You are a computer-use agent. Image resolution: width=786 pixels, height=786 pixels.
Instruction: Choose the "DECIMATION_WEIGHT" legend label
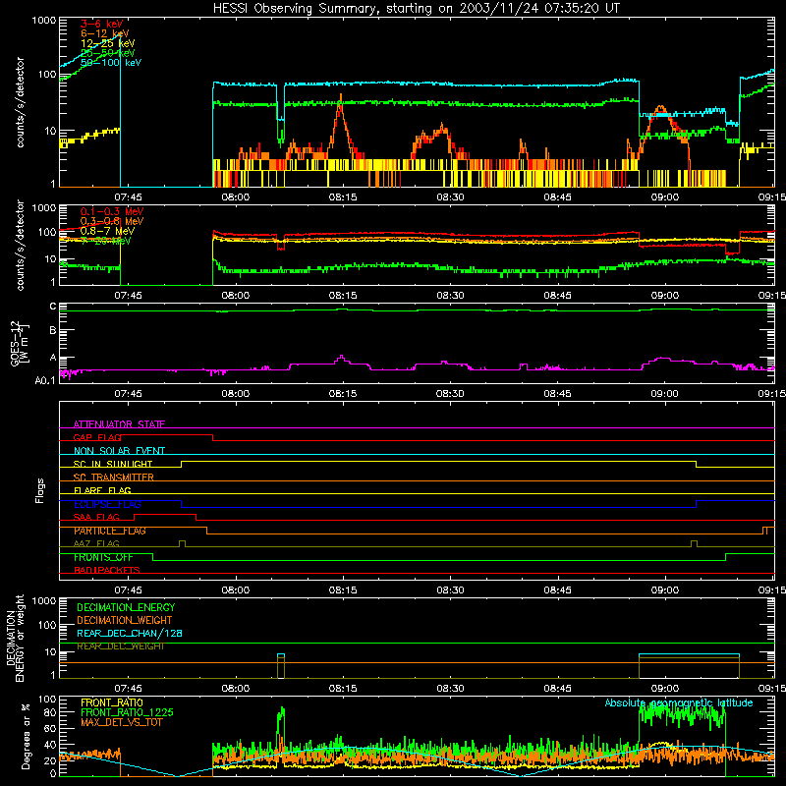pyautogui.click(x=125, y=620)
